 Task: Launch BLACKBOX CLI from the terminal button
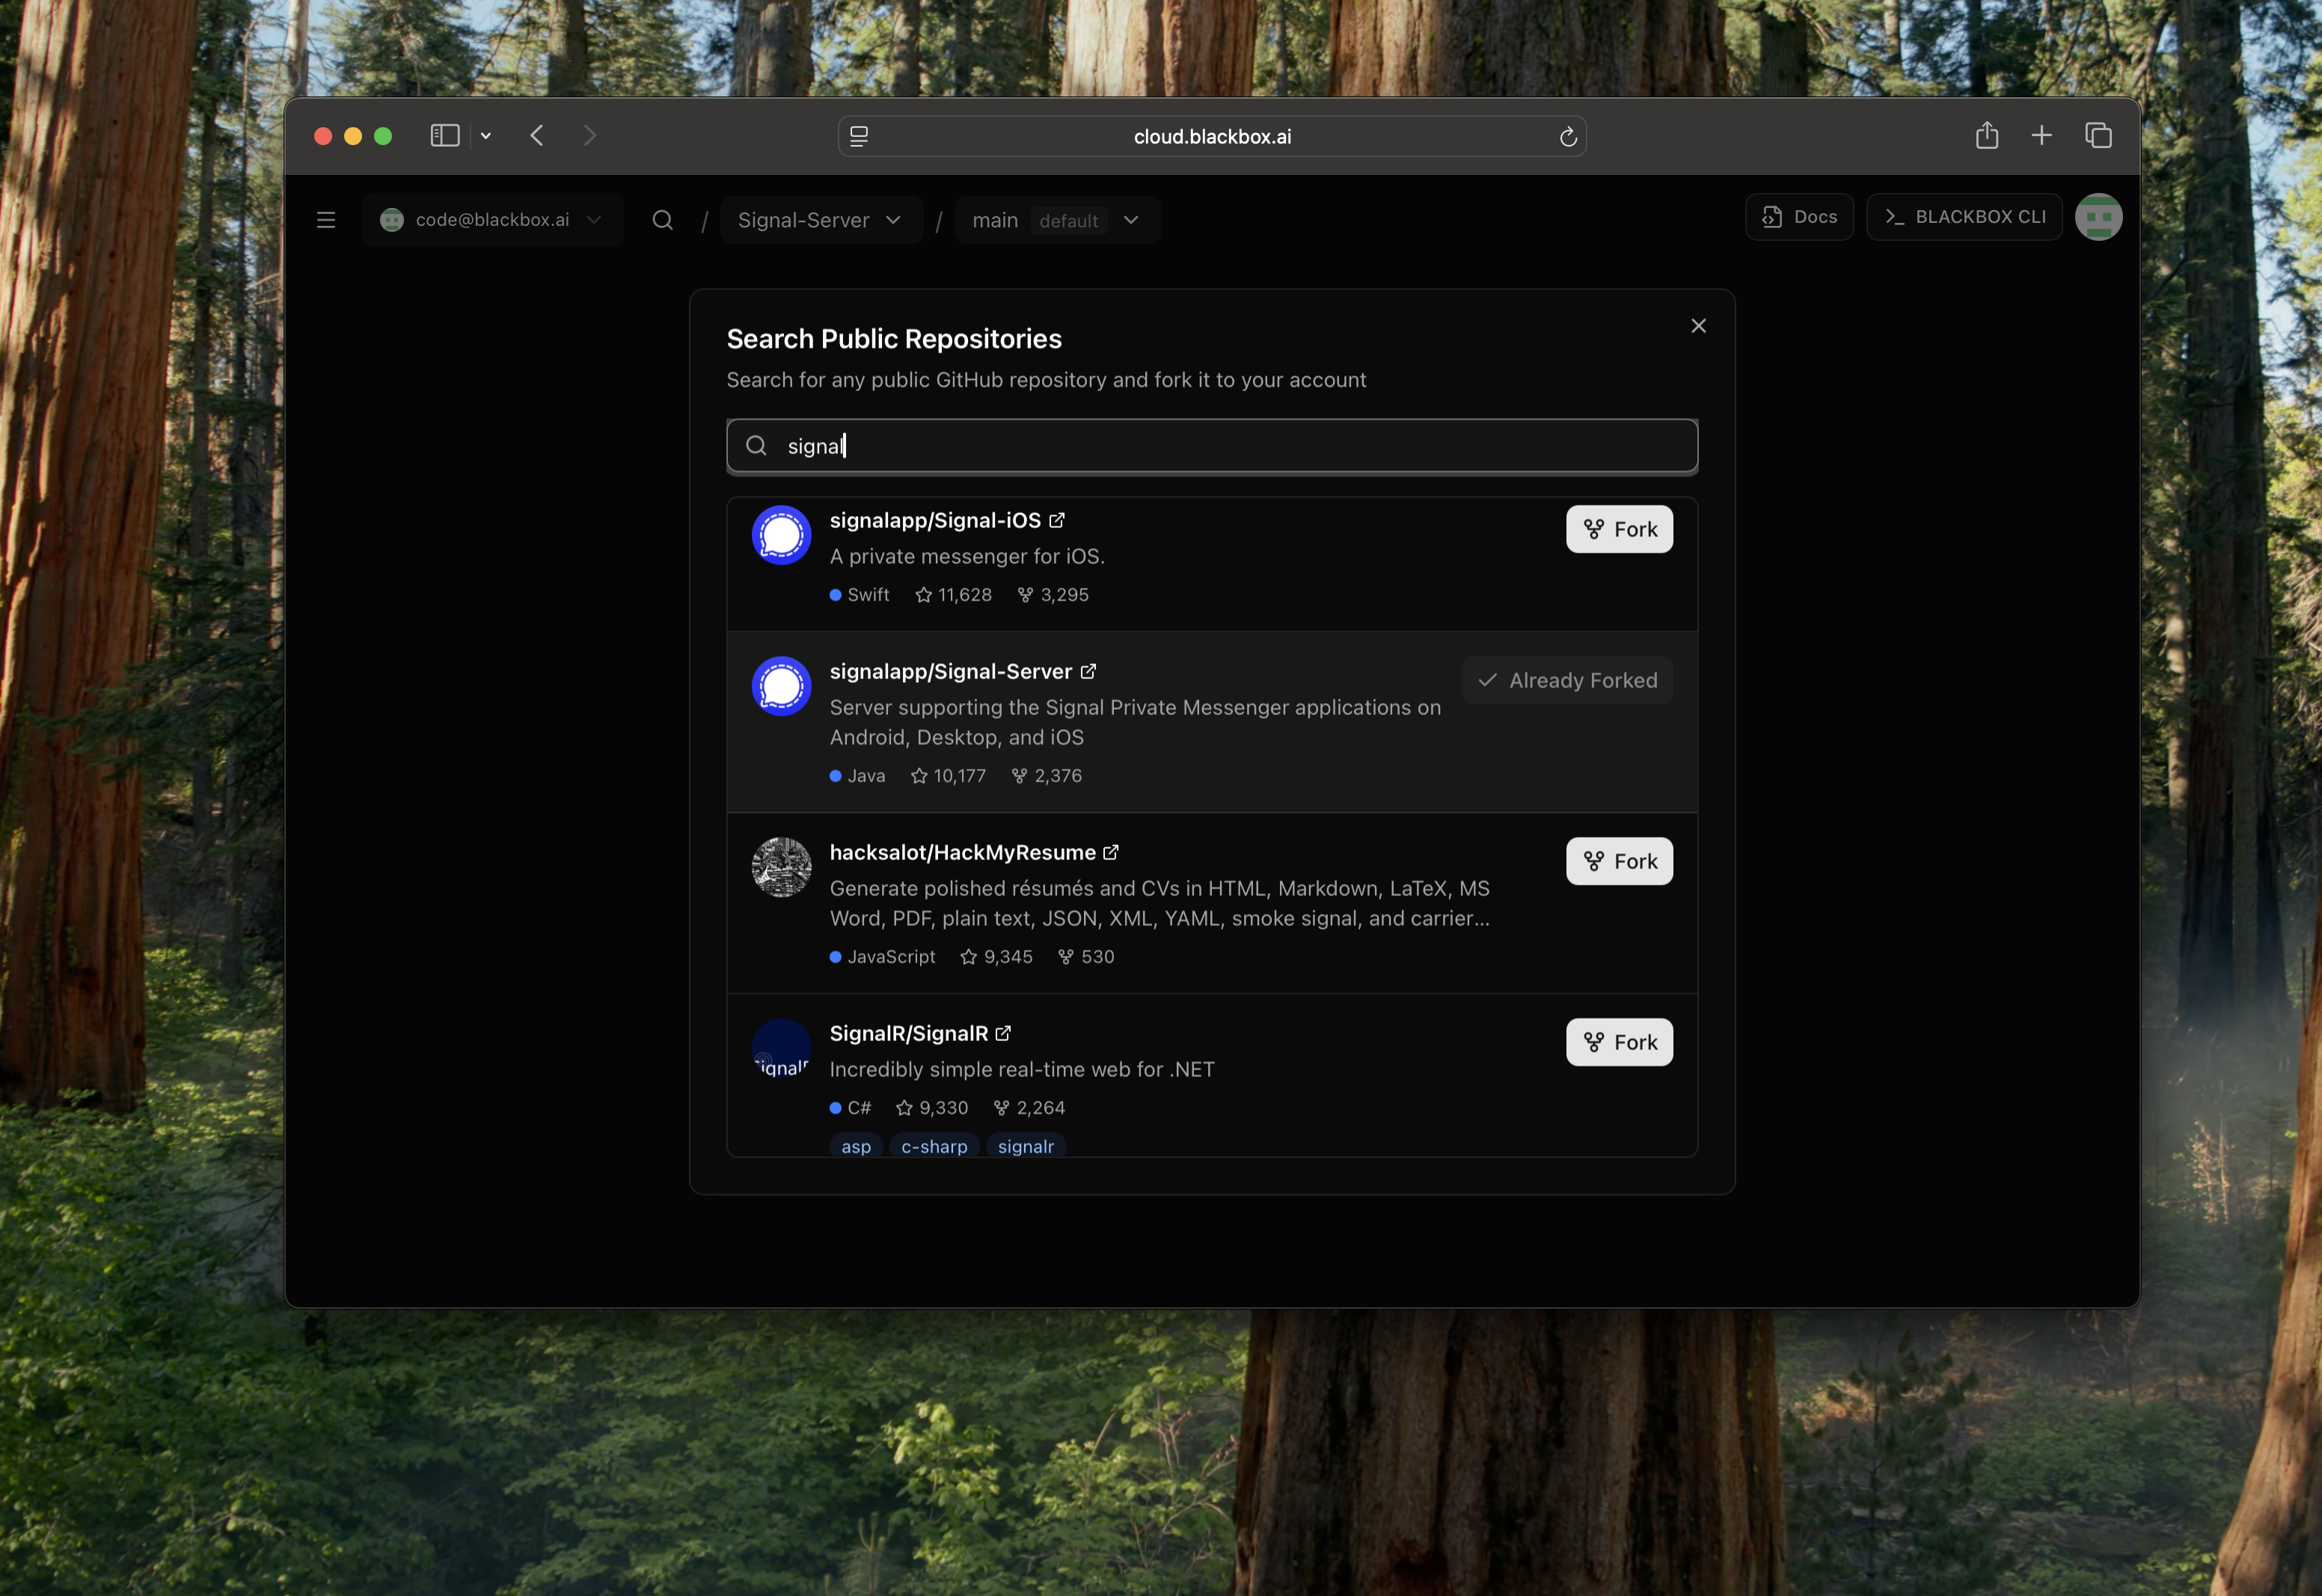click(x=1962, y=216)
